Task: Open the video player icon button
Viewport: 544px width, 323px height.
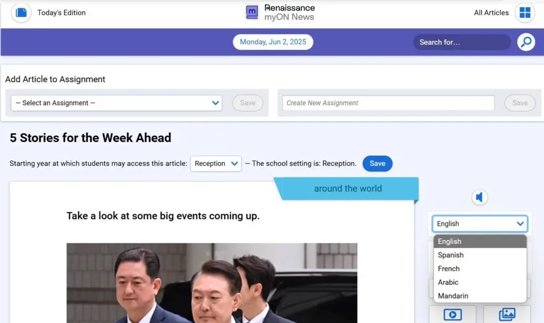Action: tap(452, 314)
